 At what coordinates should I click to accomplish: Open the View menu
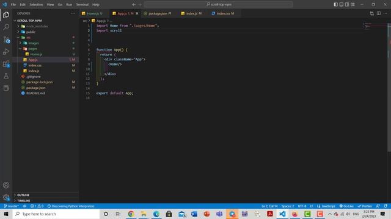point(50,4)
